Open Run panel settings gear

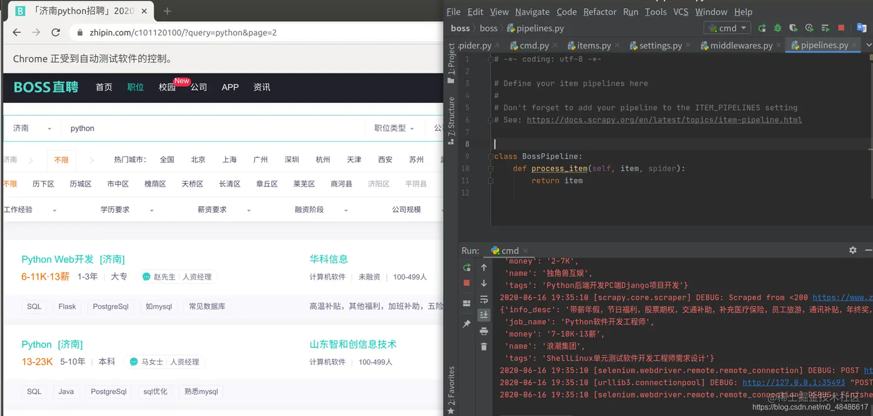point(853,250)
